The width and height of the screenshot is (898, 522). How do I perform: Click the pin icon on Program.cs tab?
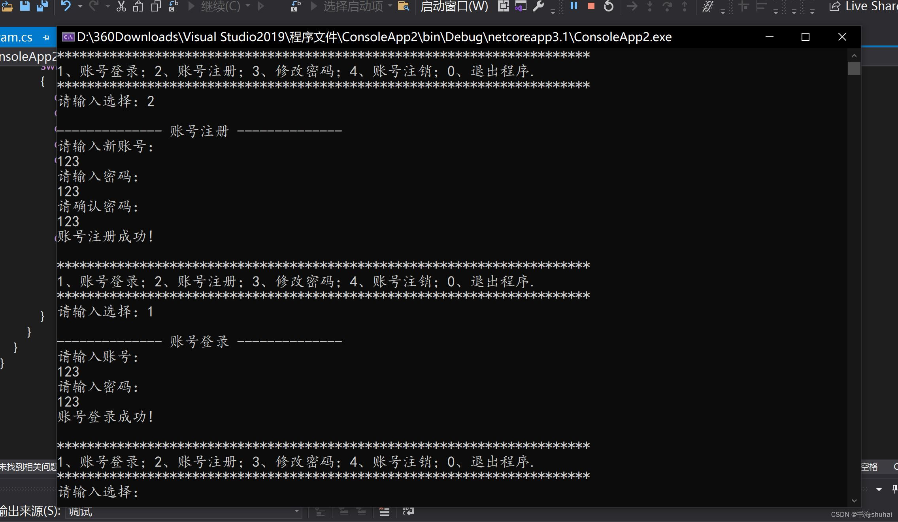(46, 38)
